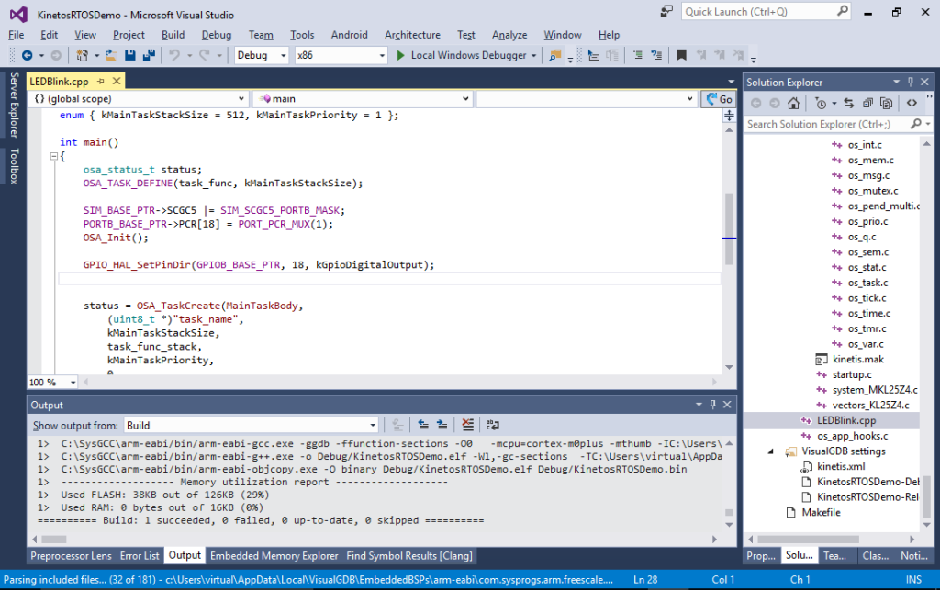Screen dimensions: 940x590
Task: Pin the Output window with its pushpin
Action: point(712,405)
